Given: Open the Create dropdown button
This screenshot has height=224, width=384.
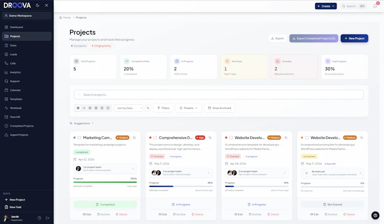Looking at the screenshot, I should (326, 6).
